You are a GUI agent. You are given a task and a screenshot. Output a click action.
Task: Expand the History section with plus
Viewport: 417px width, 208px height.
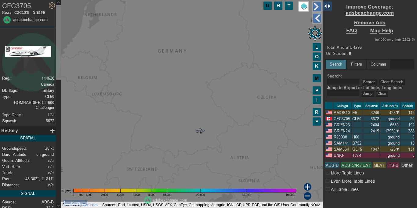pos(53,131)
